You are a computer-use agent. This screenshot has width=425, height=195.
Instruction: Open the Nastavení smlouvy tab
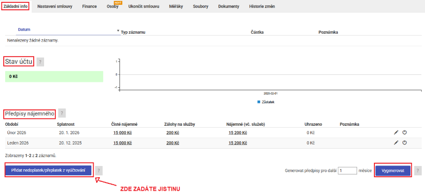pos(55,7)
